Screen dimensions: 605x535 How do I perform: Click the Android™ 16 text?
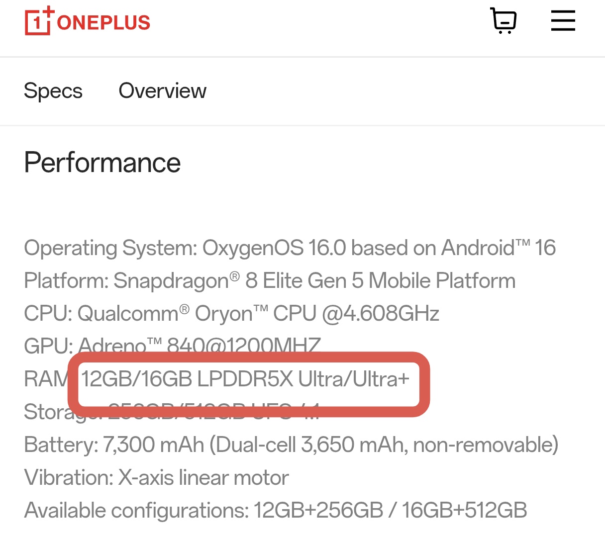tap(499, 248)
